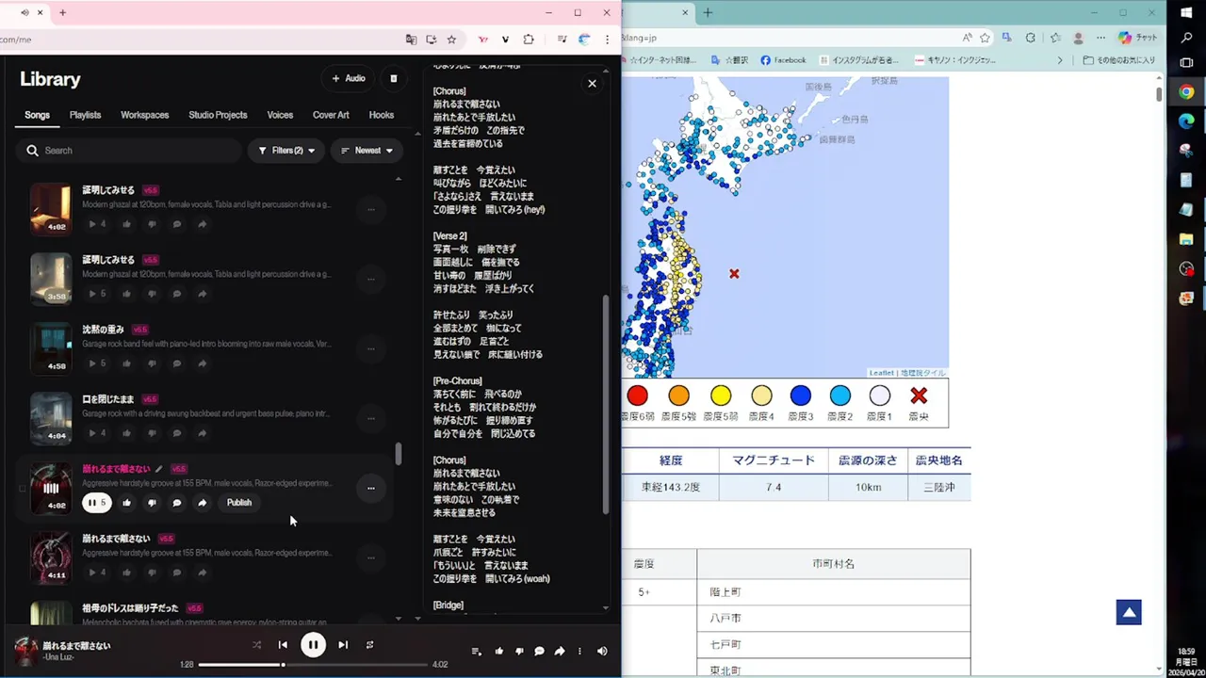Like the 4:11 崩れるまで離さない track

pyautogui.click(x=126, y=573)
